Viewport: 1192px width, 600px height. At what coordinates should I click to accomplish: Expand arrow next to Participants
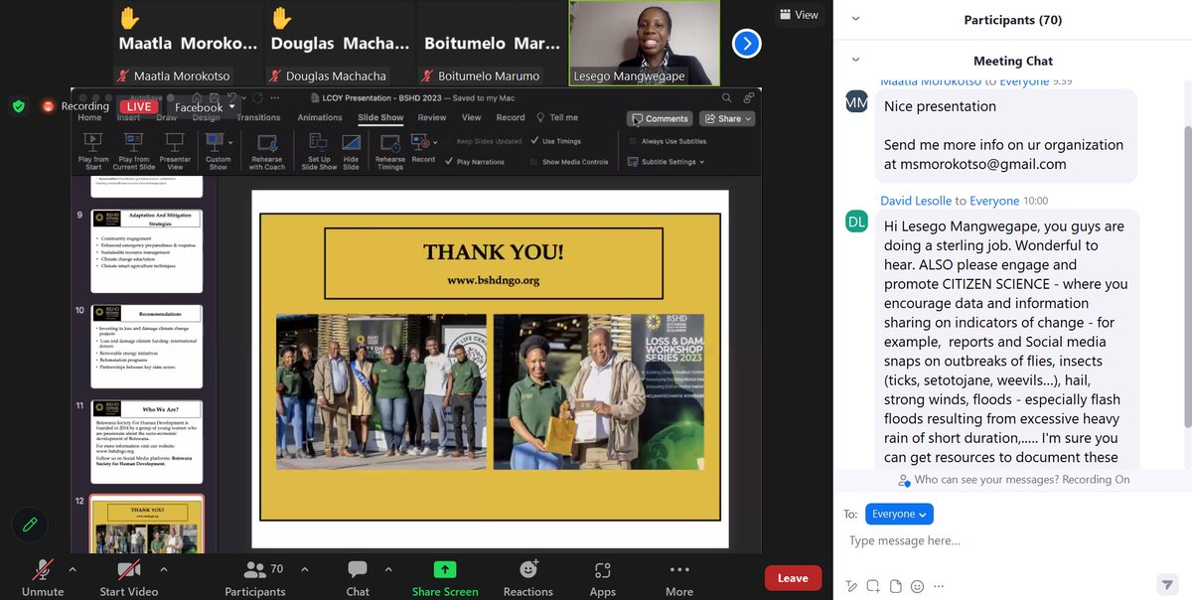[x=304, y=569]
